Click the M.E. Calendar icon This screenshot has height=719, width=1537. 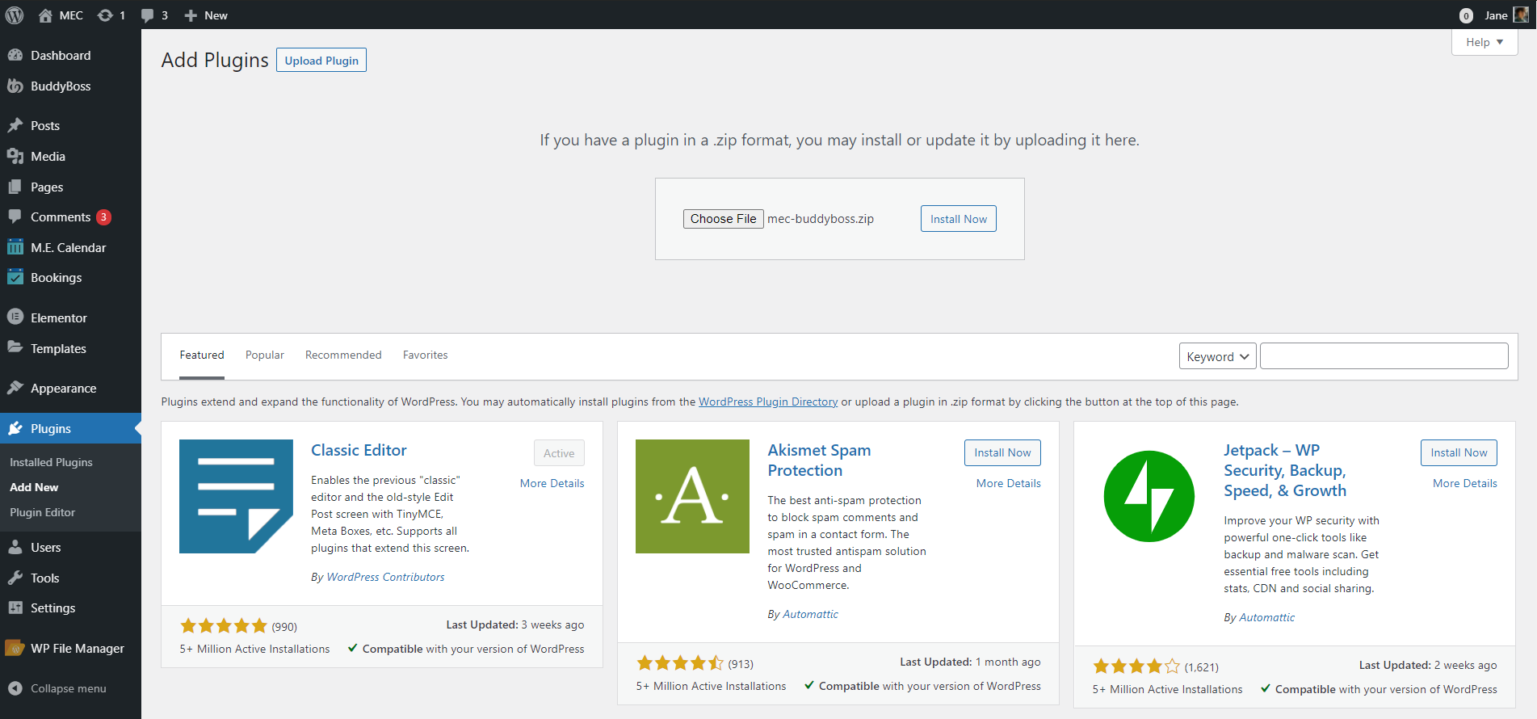click(15, 247)
